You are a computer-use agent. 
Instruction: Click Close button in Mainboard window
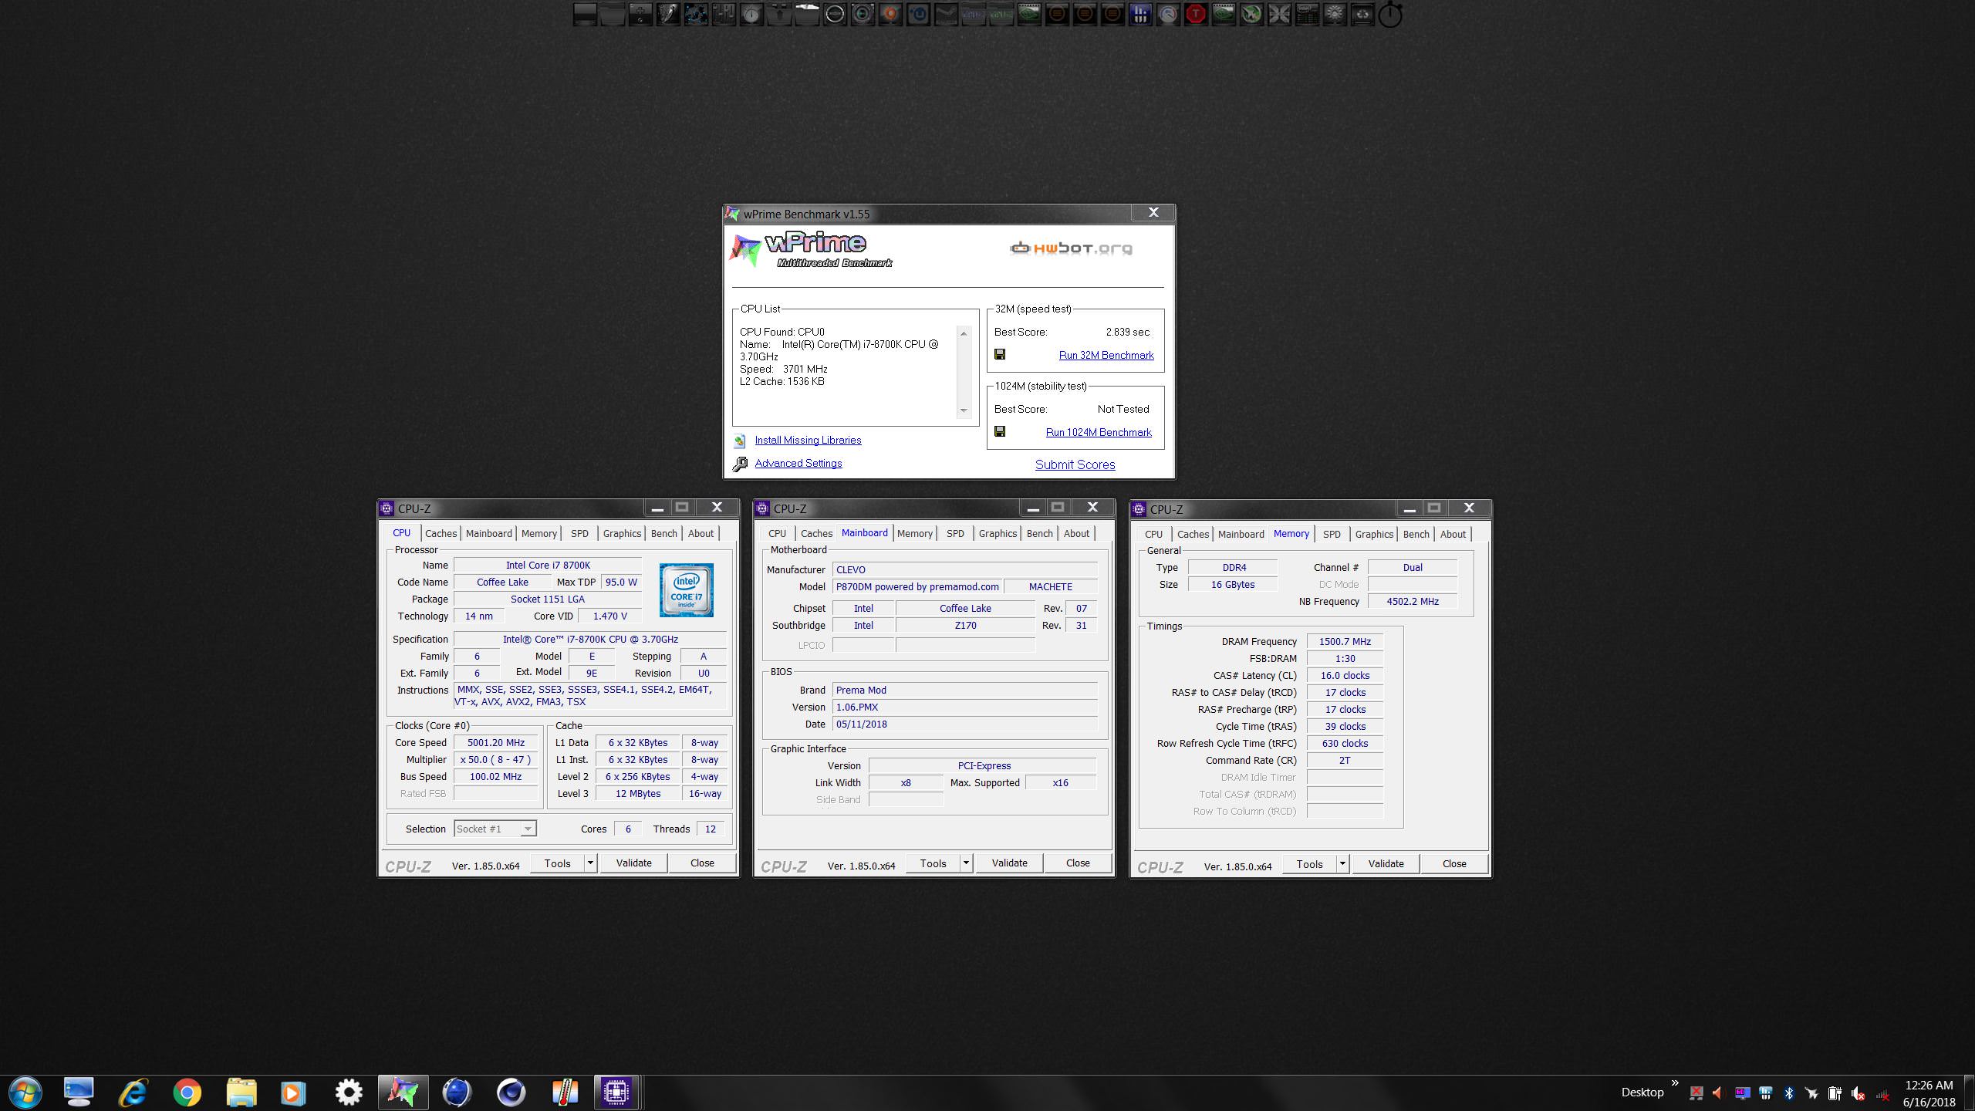pyautogui.click(x=1078, y=863)
